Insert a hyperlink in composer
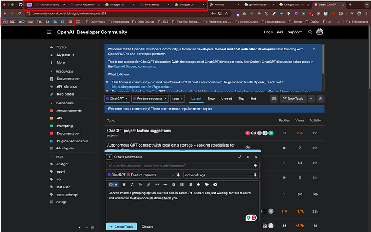Screen dimensions: 371x232 coord(148,185)
